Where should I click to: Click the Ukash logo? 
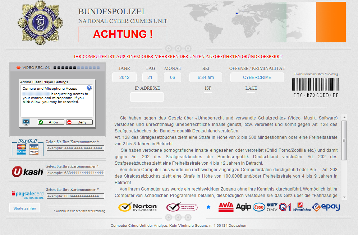[27, 171]
